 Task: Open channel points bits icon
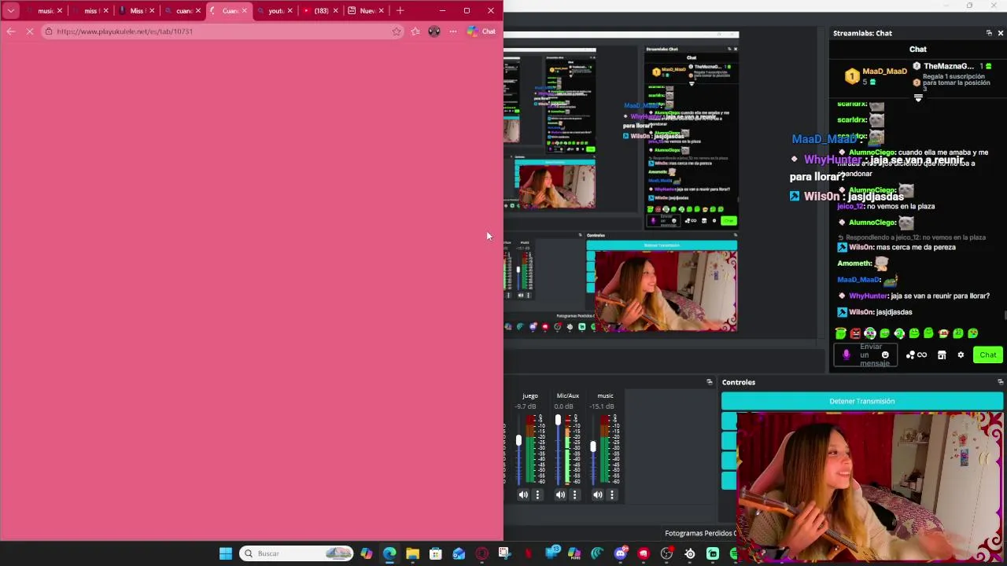pos(916,355)
